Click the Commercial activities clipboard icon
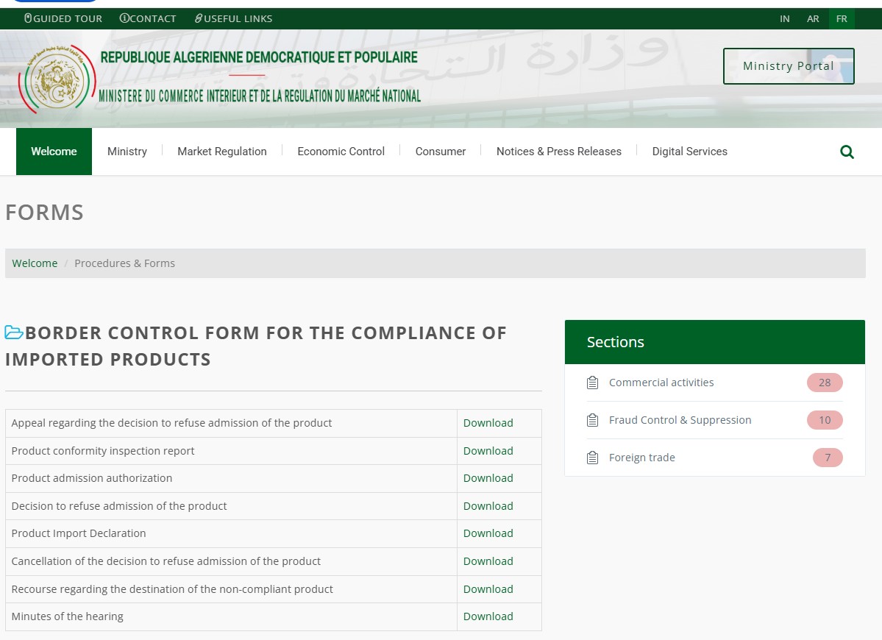882x640 pixels. (592, 383)
